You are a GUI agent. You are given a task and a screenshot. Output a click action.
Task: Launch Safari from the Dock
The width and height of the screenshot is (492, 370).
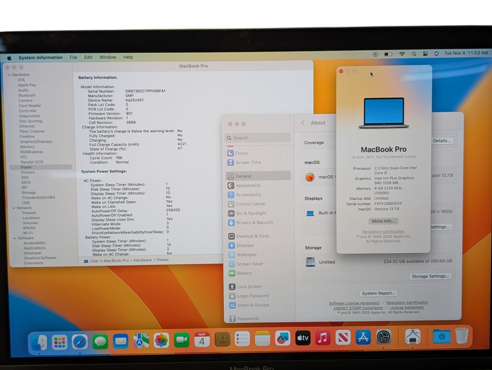(80, 342)
